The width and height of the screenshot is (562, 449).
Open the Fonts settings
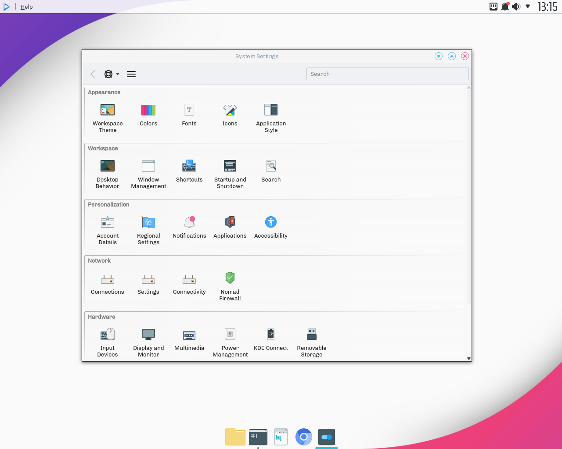(189, 114)
